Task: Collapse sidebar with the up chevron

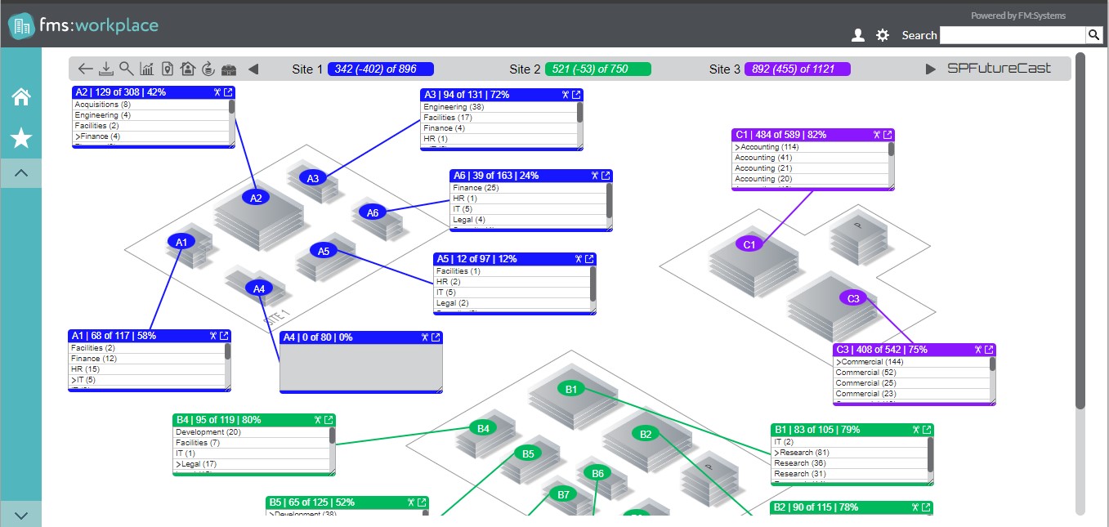Action: coord(21,172)
